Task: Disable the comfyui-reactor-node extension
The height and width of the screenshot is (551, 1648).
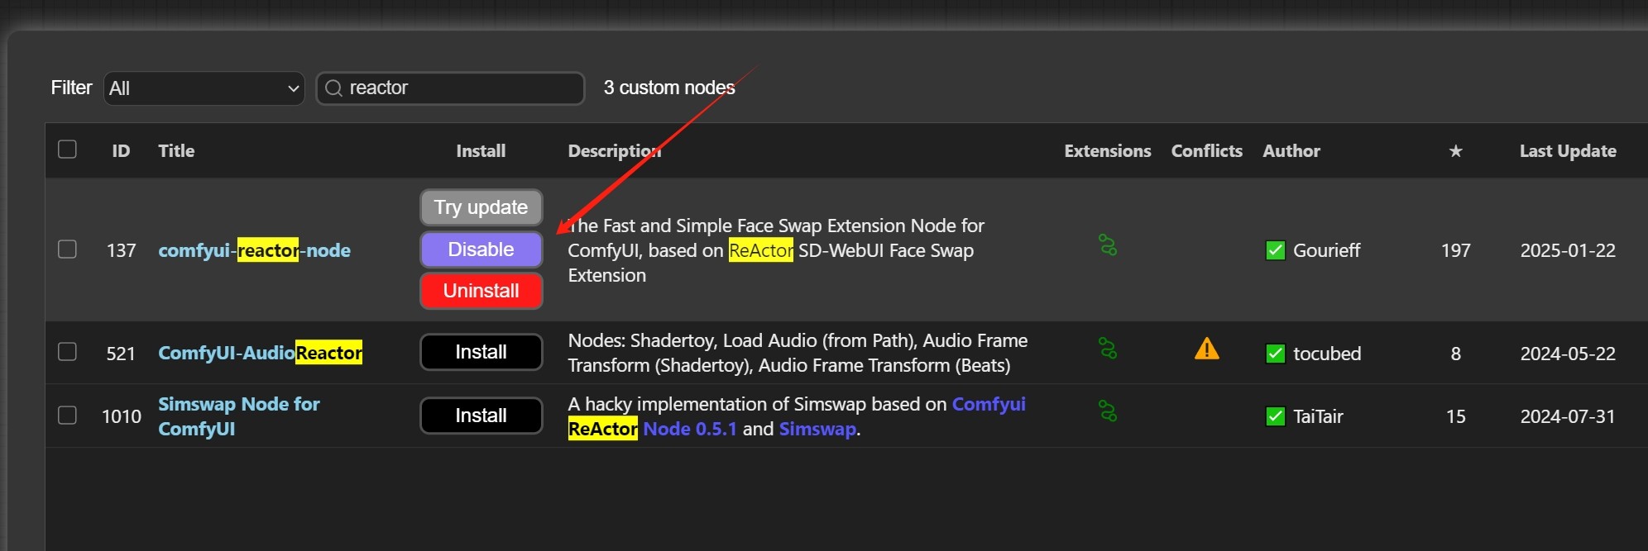Action: click(481, 249)
